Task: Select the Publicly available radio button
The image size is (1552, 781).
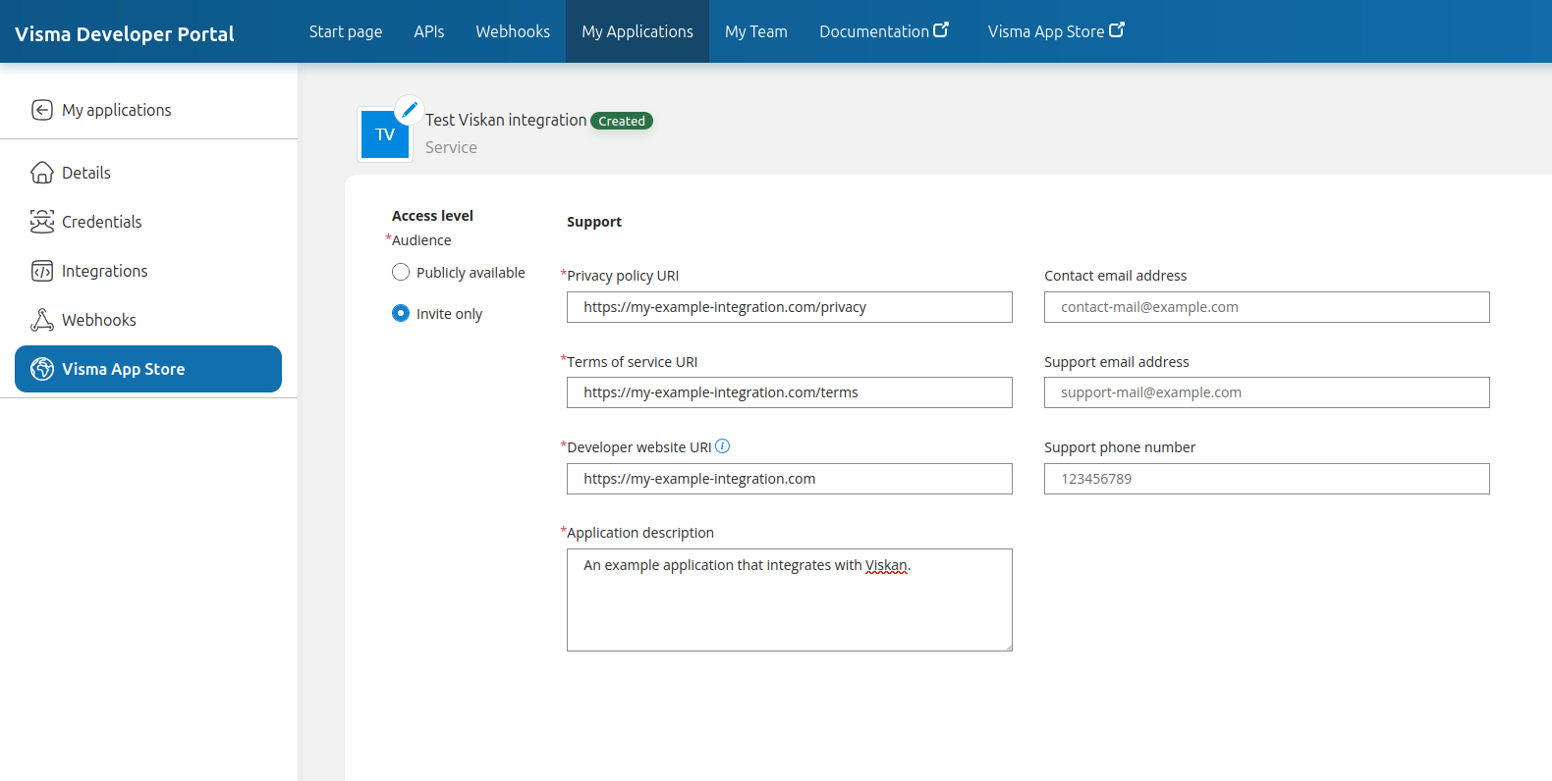Action: pyautogui.click(x=401, y=272)
